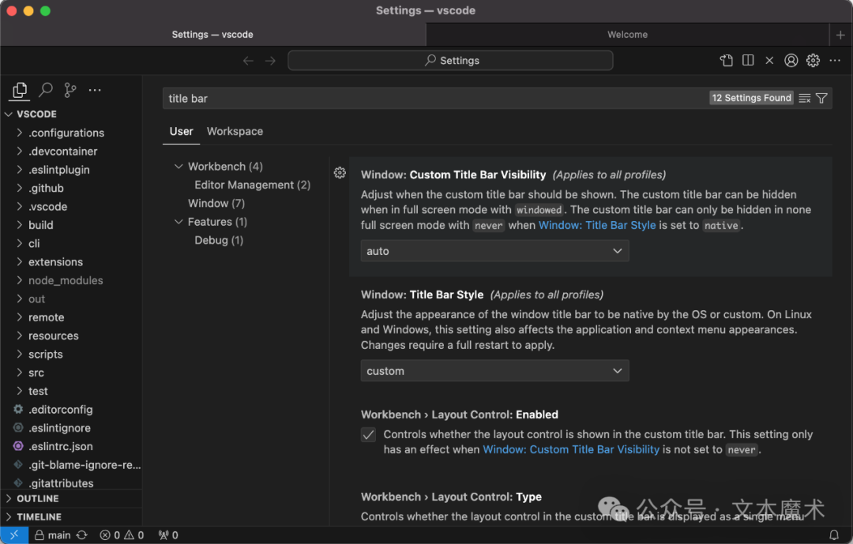Image resolution: width=853 pixels, height=544 pixels.
Task: Open the Accounts icon above the status bar
Action: point(791,60)
